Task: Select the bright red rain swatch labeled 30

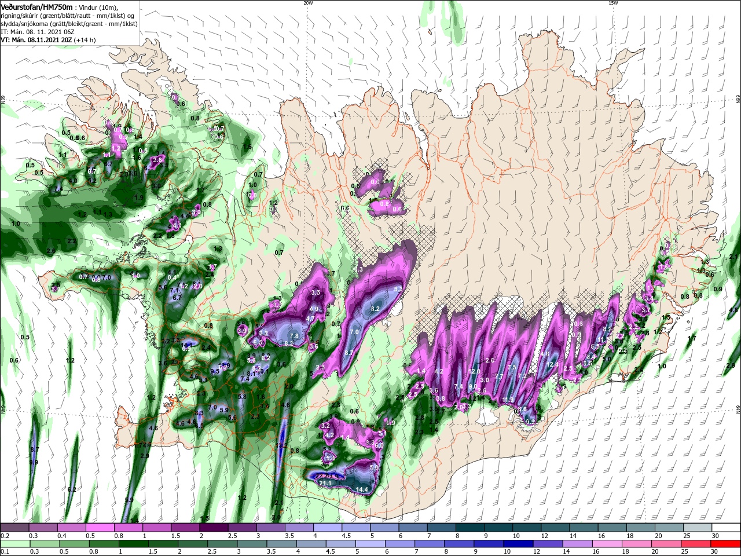Action: [727, 544]
